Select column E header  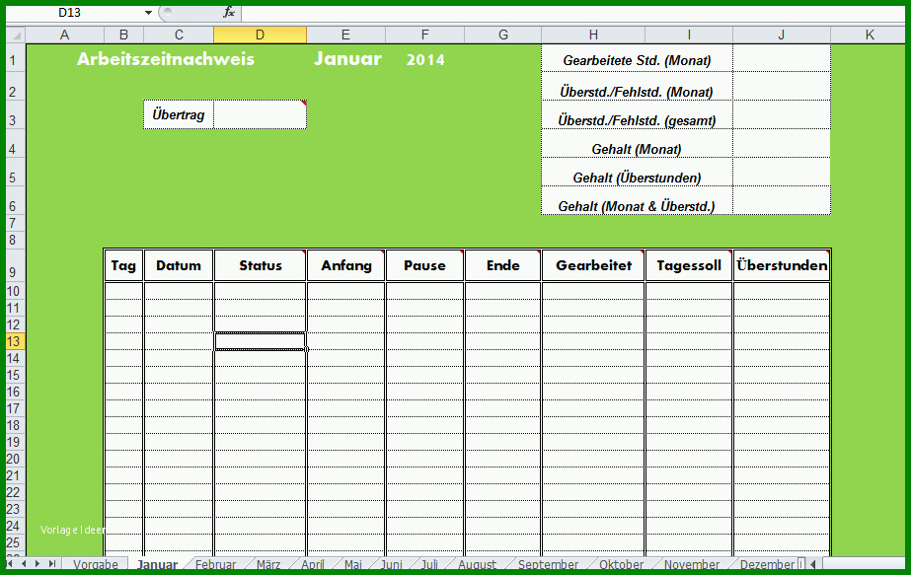coord(345,35)
